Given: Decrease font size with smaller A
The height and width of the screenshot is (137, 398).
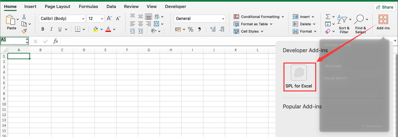Looking at the screenshot, I should coord(118,18).
